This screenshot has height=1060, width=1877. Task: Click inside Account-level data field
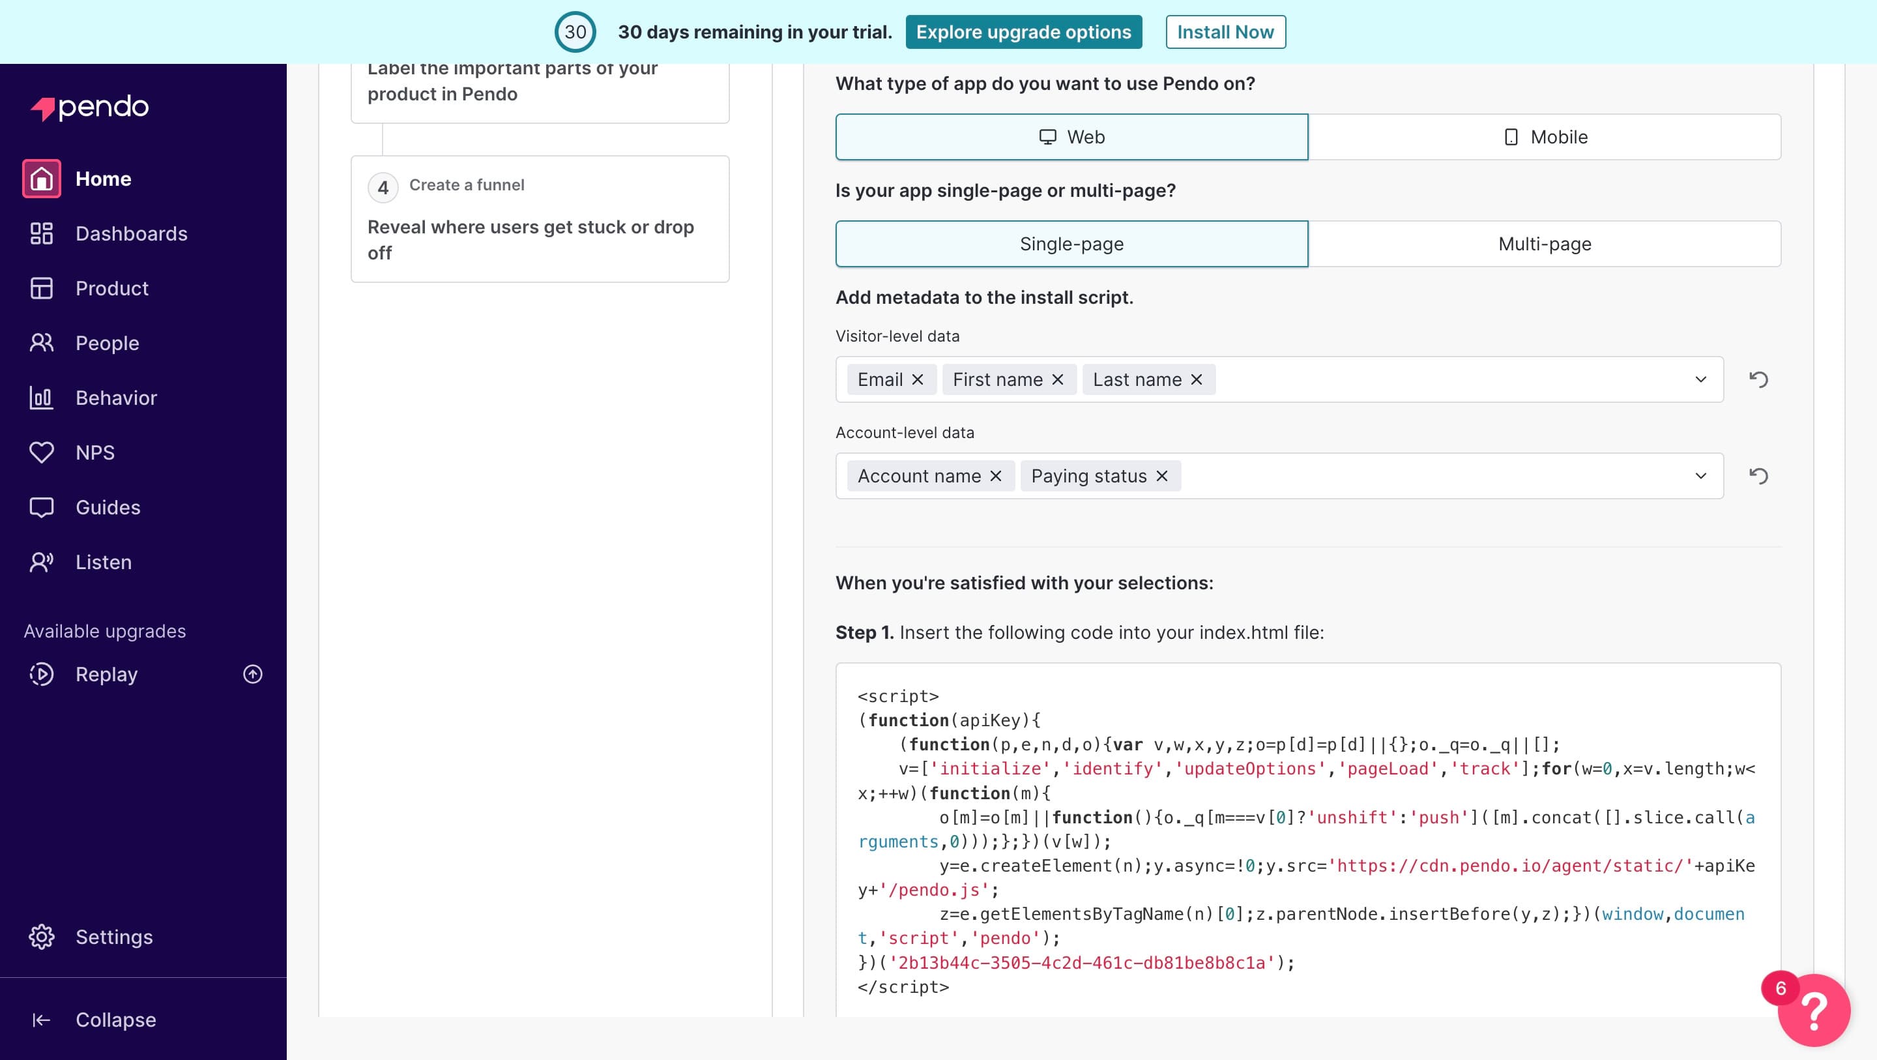[x=1279, y=475]
